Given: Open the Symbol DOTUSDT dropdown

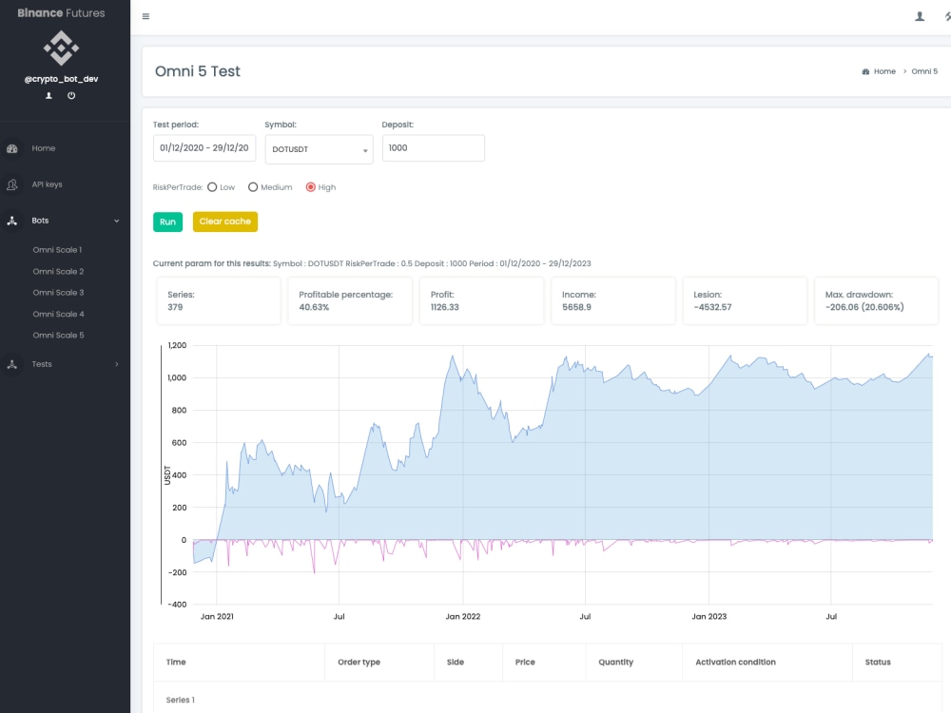Looking at the screenshot, I should [319, 149].
